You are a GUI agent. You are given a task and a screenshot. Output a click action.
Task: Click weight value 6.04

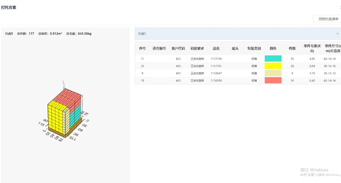(312, 66)
